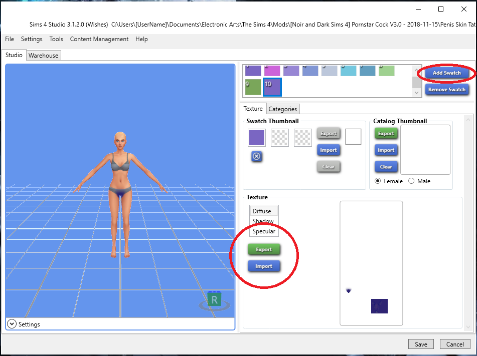Screen dimensions: 477x356
Task: Select swatch 6 cyan
Action: point(348,71)
